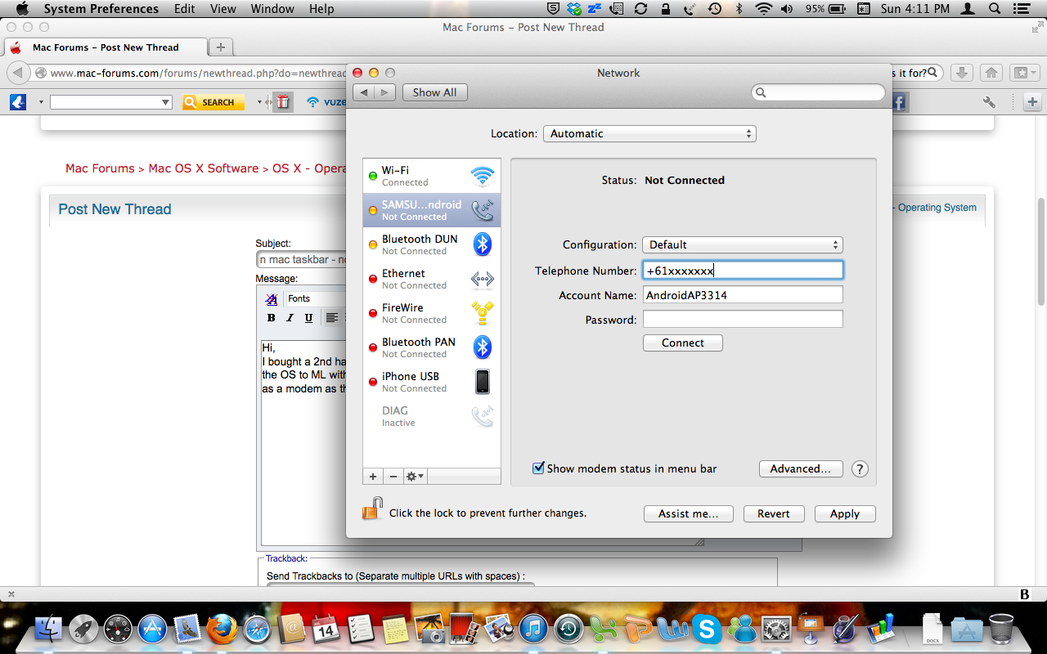Select the Bluetooth PAN service
Image resolution: width=1047 pixels, height=654 pixels.
click(x=432, y=347)
